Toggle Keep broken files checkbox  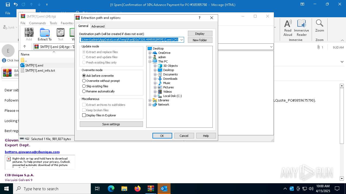pyautogui.click(x=95, y=110)
